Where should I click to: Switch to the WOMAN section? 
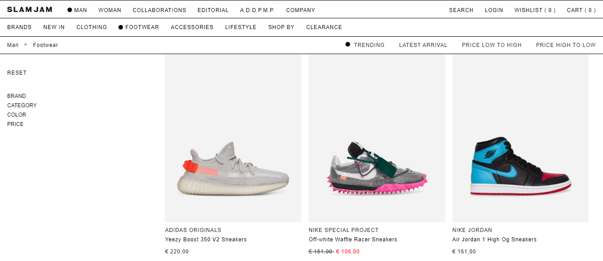tap(110, 10)
